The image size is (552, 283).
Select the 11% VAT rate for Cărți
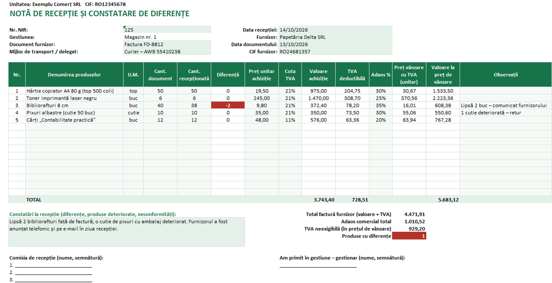coord(290,120)
